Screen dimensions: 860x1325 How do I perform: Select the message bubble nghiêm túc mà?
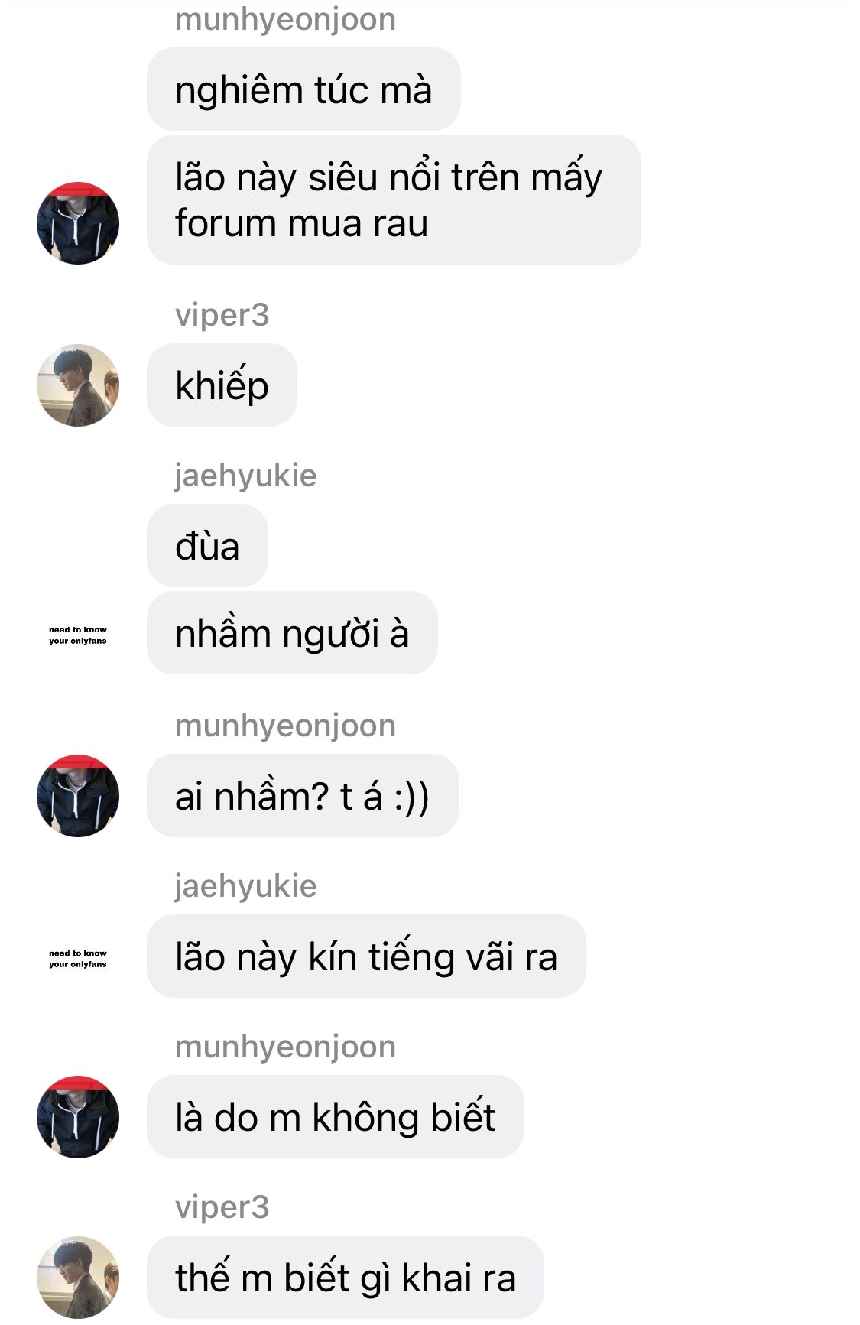coord(303,89)
